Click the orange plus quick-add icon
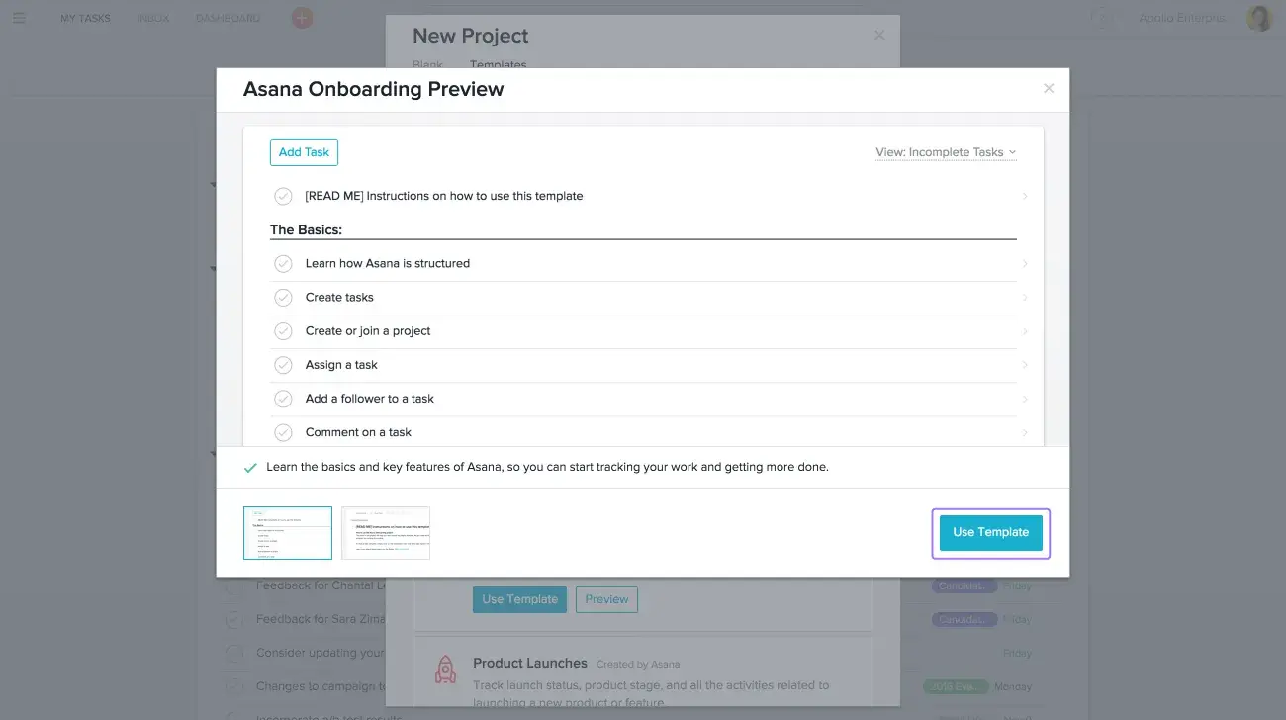 coord(303,18)
